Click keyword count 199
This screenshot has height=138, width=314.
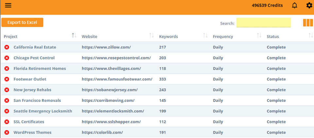click(163, 111)
